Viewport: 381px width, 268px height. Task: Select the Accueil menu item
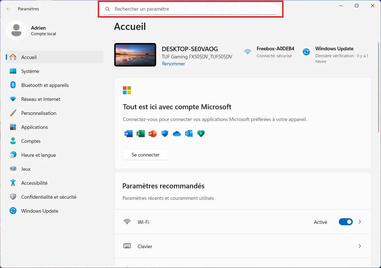click(29, 57)
